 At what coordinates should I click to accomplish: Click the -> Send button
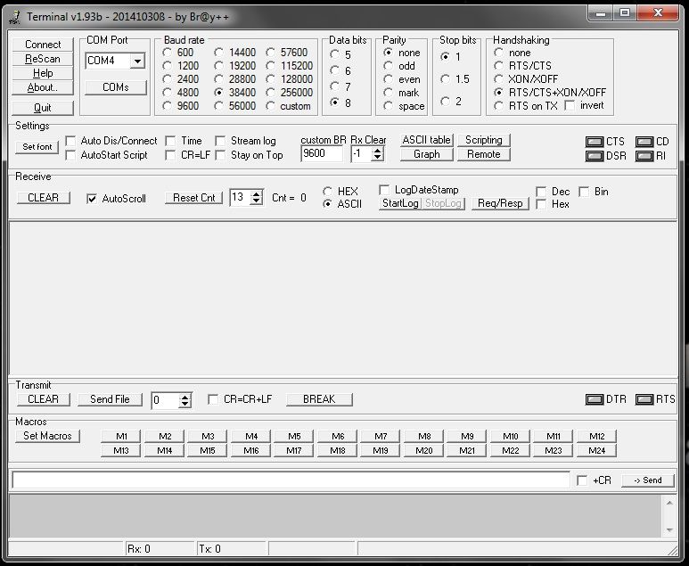tap(648, 480)
